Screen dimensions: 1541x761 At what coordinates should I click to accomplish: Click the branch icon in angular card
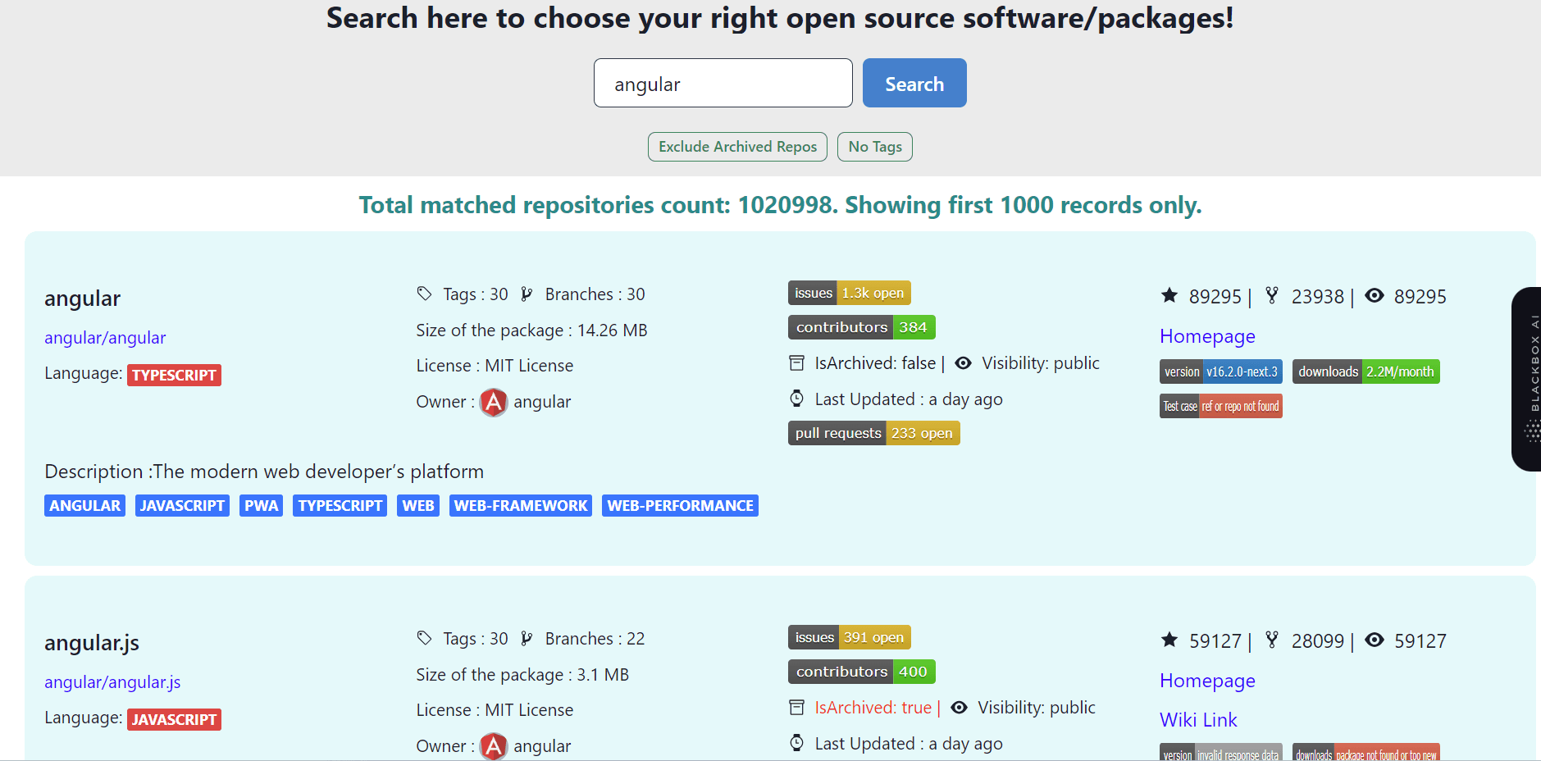point(527,294)
